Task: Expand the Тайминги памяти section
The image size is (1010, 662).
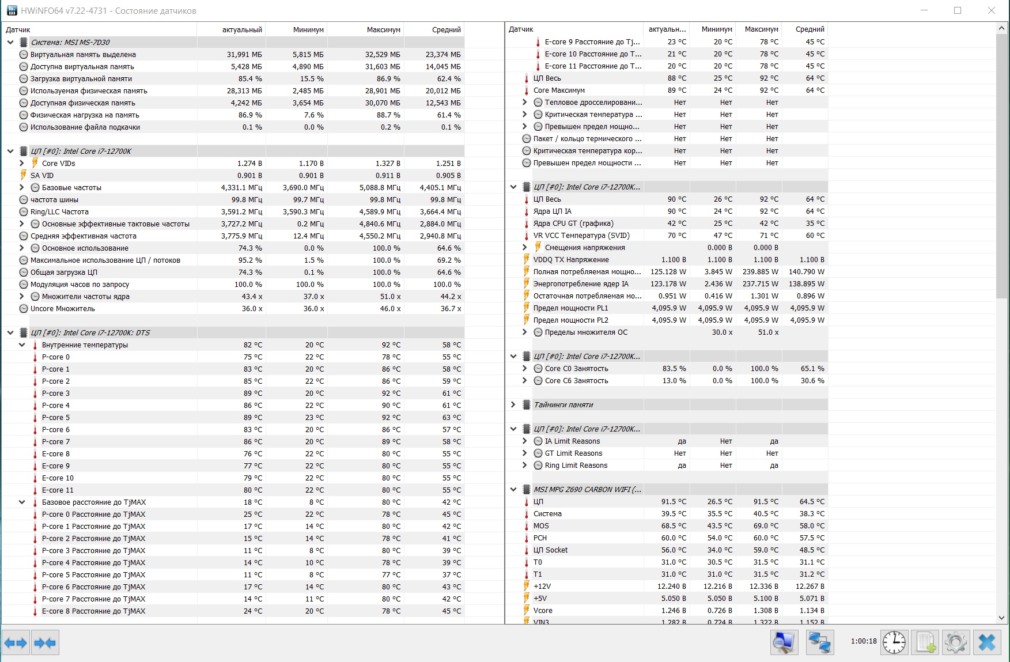Action: click(513, 404)
